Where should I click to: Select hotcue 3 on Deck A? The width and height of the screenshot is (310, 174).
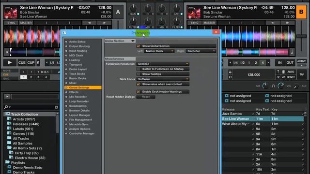38,77
